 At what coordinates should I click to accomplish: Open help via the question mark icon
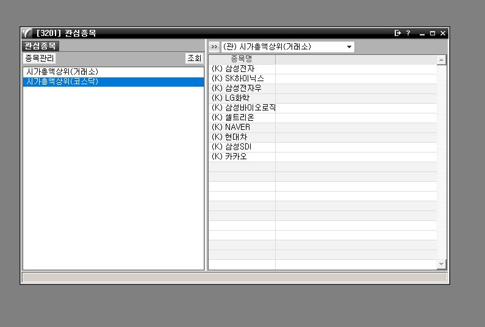pos(408,34)
